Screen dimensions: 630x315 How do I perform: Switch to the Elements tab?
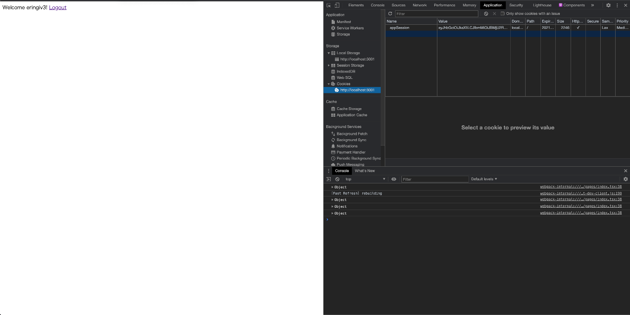(x=356, y=5)
